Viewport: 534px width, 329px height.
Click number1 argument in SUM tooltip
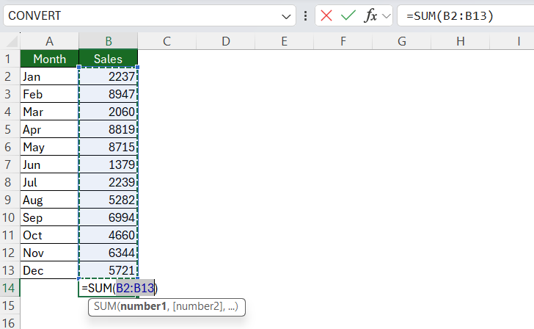point(143,306)
